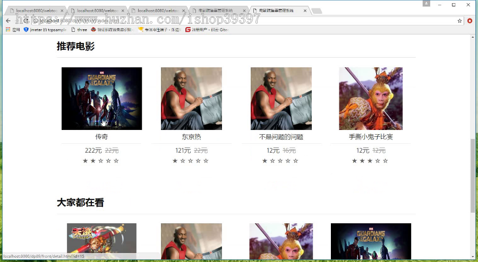The image size is (478, 262).
Task: Open the 专注冷压端子 bookmark
Action: click(159, 30)
